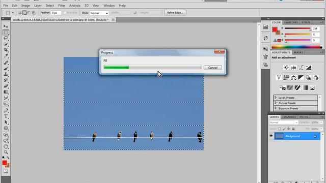Enable Intersect with selection mode
Screen dimensions: 326x183
(x=34, y=13)
